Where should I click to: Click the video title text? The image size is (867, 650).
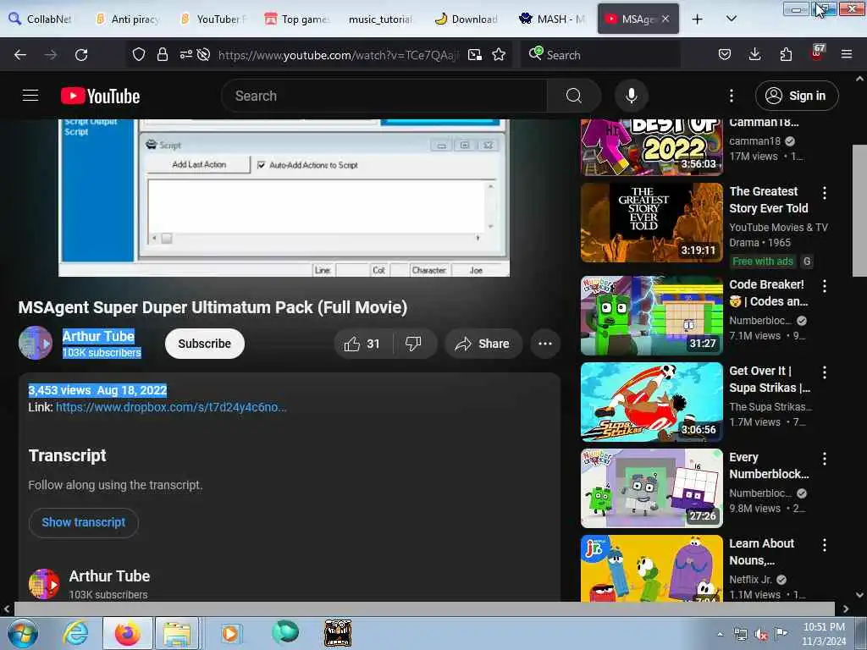coord(213,307)
